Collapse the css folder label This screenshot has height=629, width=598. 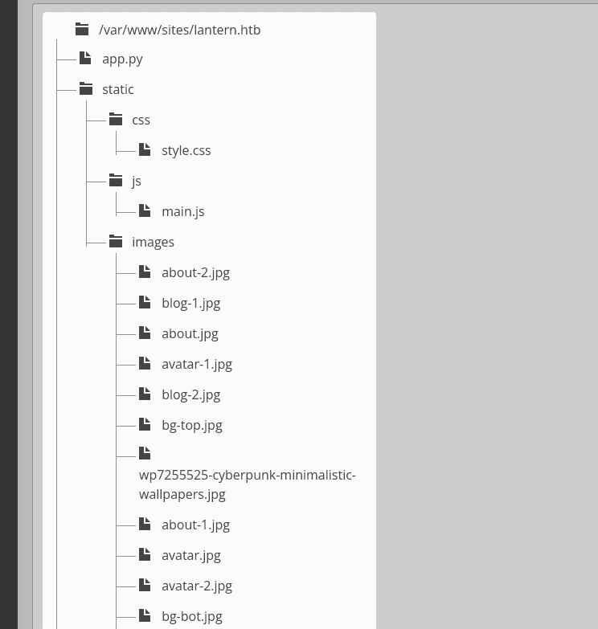click(141, 120)
